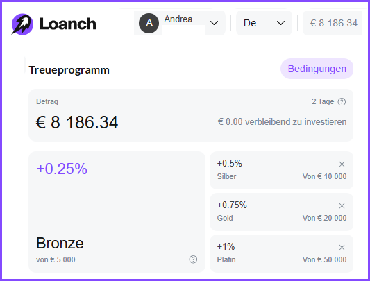Click verbleibend zu investieren text
Image resolution: width=370 pixels, height=281 pixels.
(x=296, y=122)
